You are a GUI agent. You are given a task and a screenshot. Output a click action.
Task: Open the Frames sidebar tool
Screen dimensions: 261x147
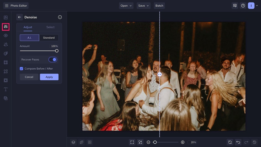[x=6, y=62]
